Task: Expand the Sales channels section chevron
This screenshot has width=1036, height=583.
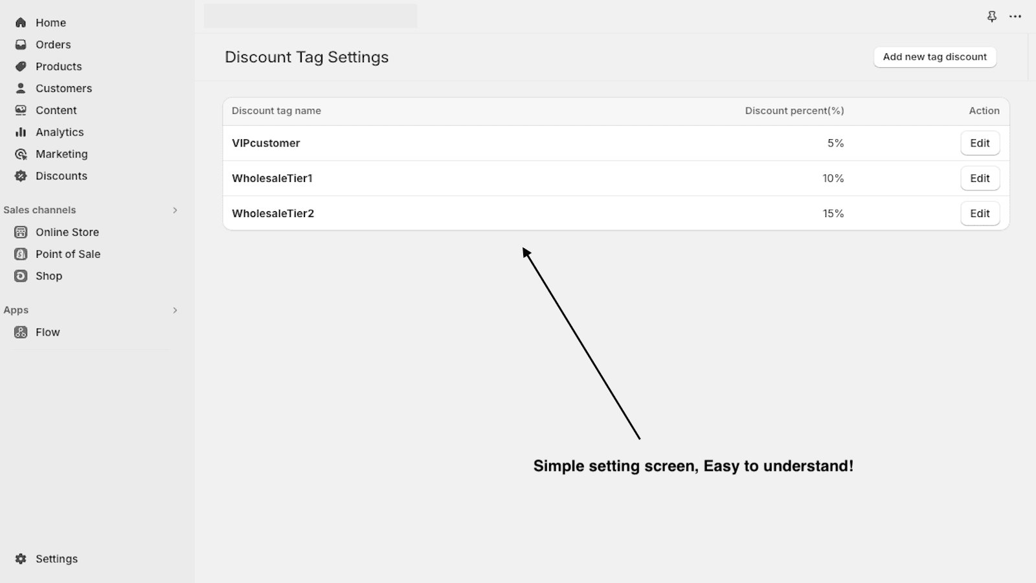Action: click(x=175, y=211)
